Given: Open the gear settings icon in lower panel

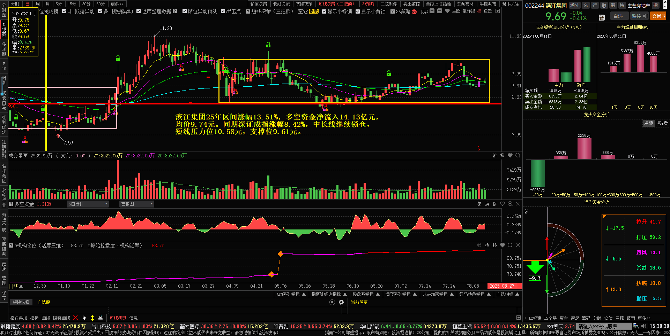Looking at the screenshot, I should pyautogui.click(x=341, y=302).
